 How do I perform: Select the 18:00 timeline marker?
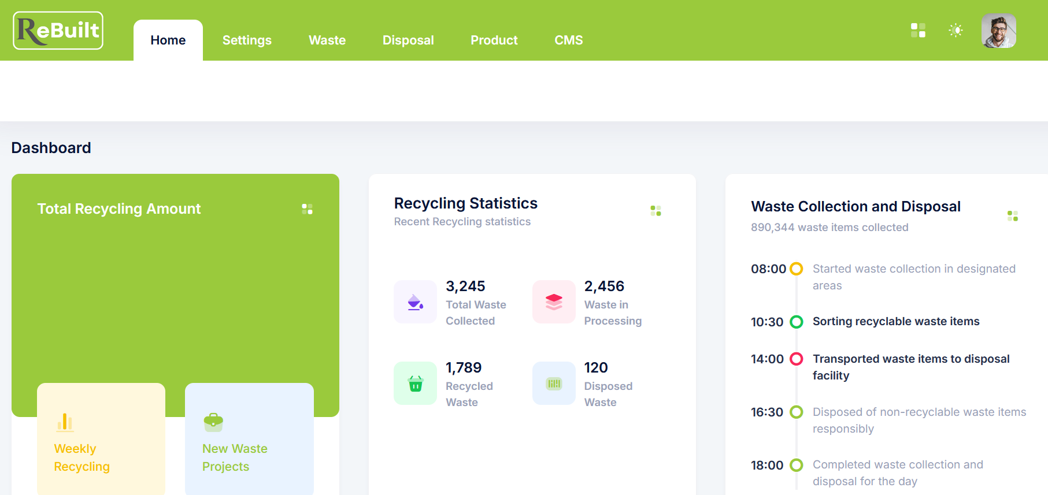pyautogui.click(x=797, y=465)
